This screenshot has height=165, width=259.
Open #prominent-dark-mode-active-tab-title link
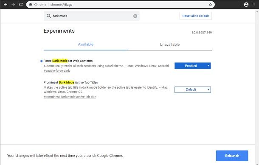pyautogui.click(x=70, y=97)
